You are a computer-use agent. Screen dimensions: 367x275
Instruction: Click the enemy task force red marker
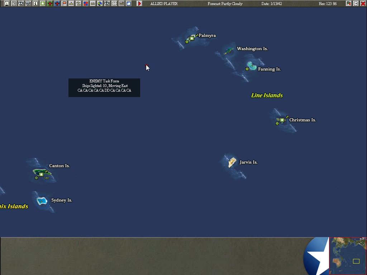(x=146, y=65)
